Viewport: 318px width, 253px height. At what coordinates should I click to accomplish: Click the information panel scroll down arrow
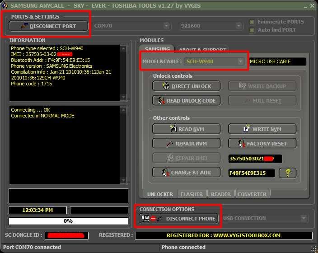pyautogui.click(x=123, y=97)
